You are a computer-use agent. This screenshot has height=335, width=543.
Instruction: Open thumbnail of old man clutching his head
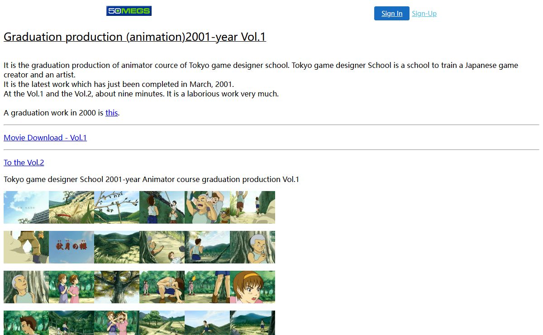coord(207,207)
